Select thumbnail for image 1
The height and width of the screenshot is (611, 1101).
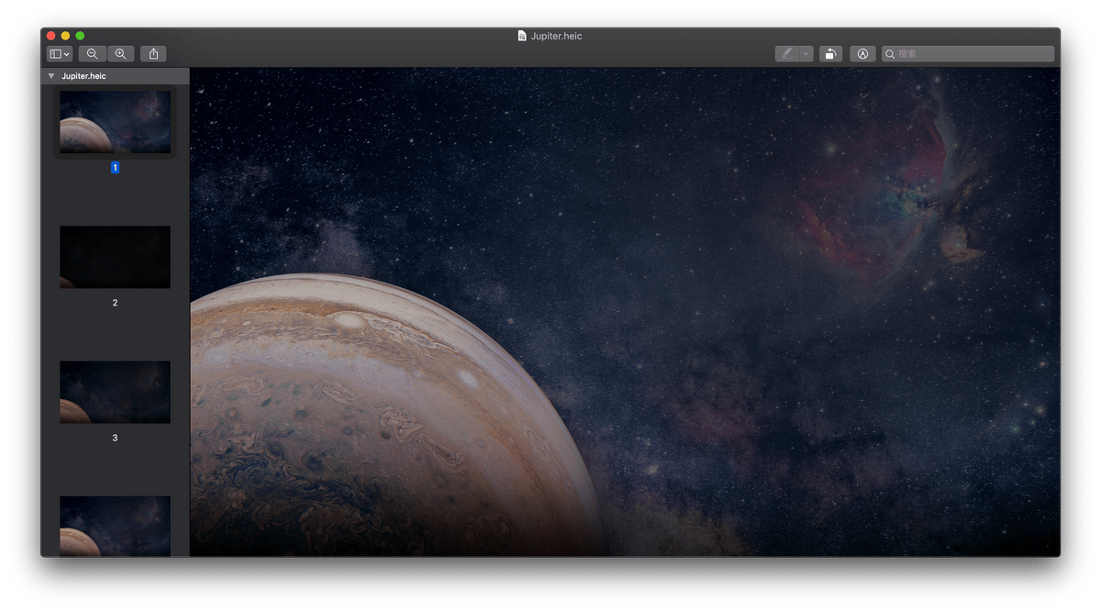click(115, 122)
